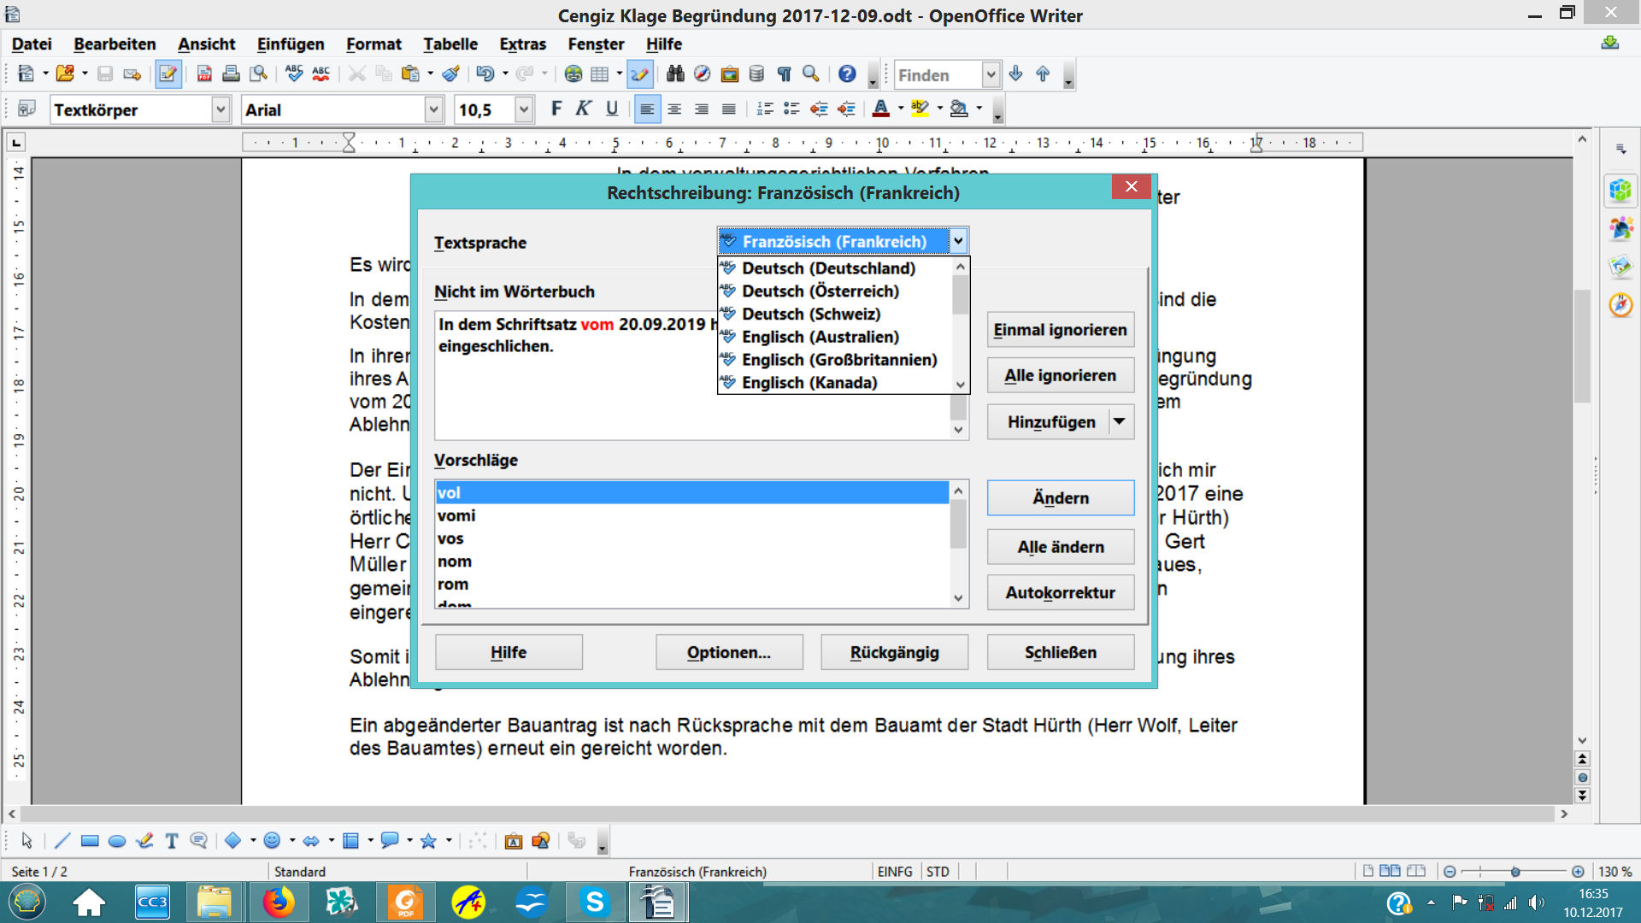Screen dimensions: 1641x923
Task: Click Find previous up arrow
Action: (1043, 74)
